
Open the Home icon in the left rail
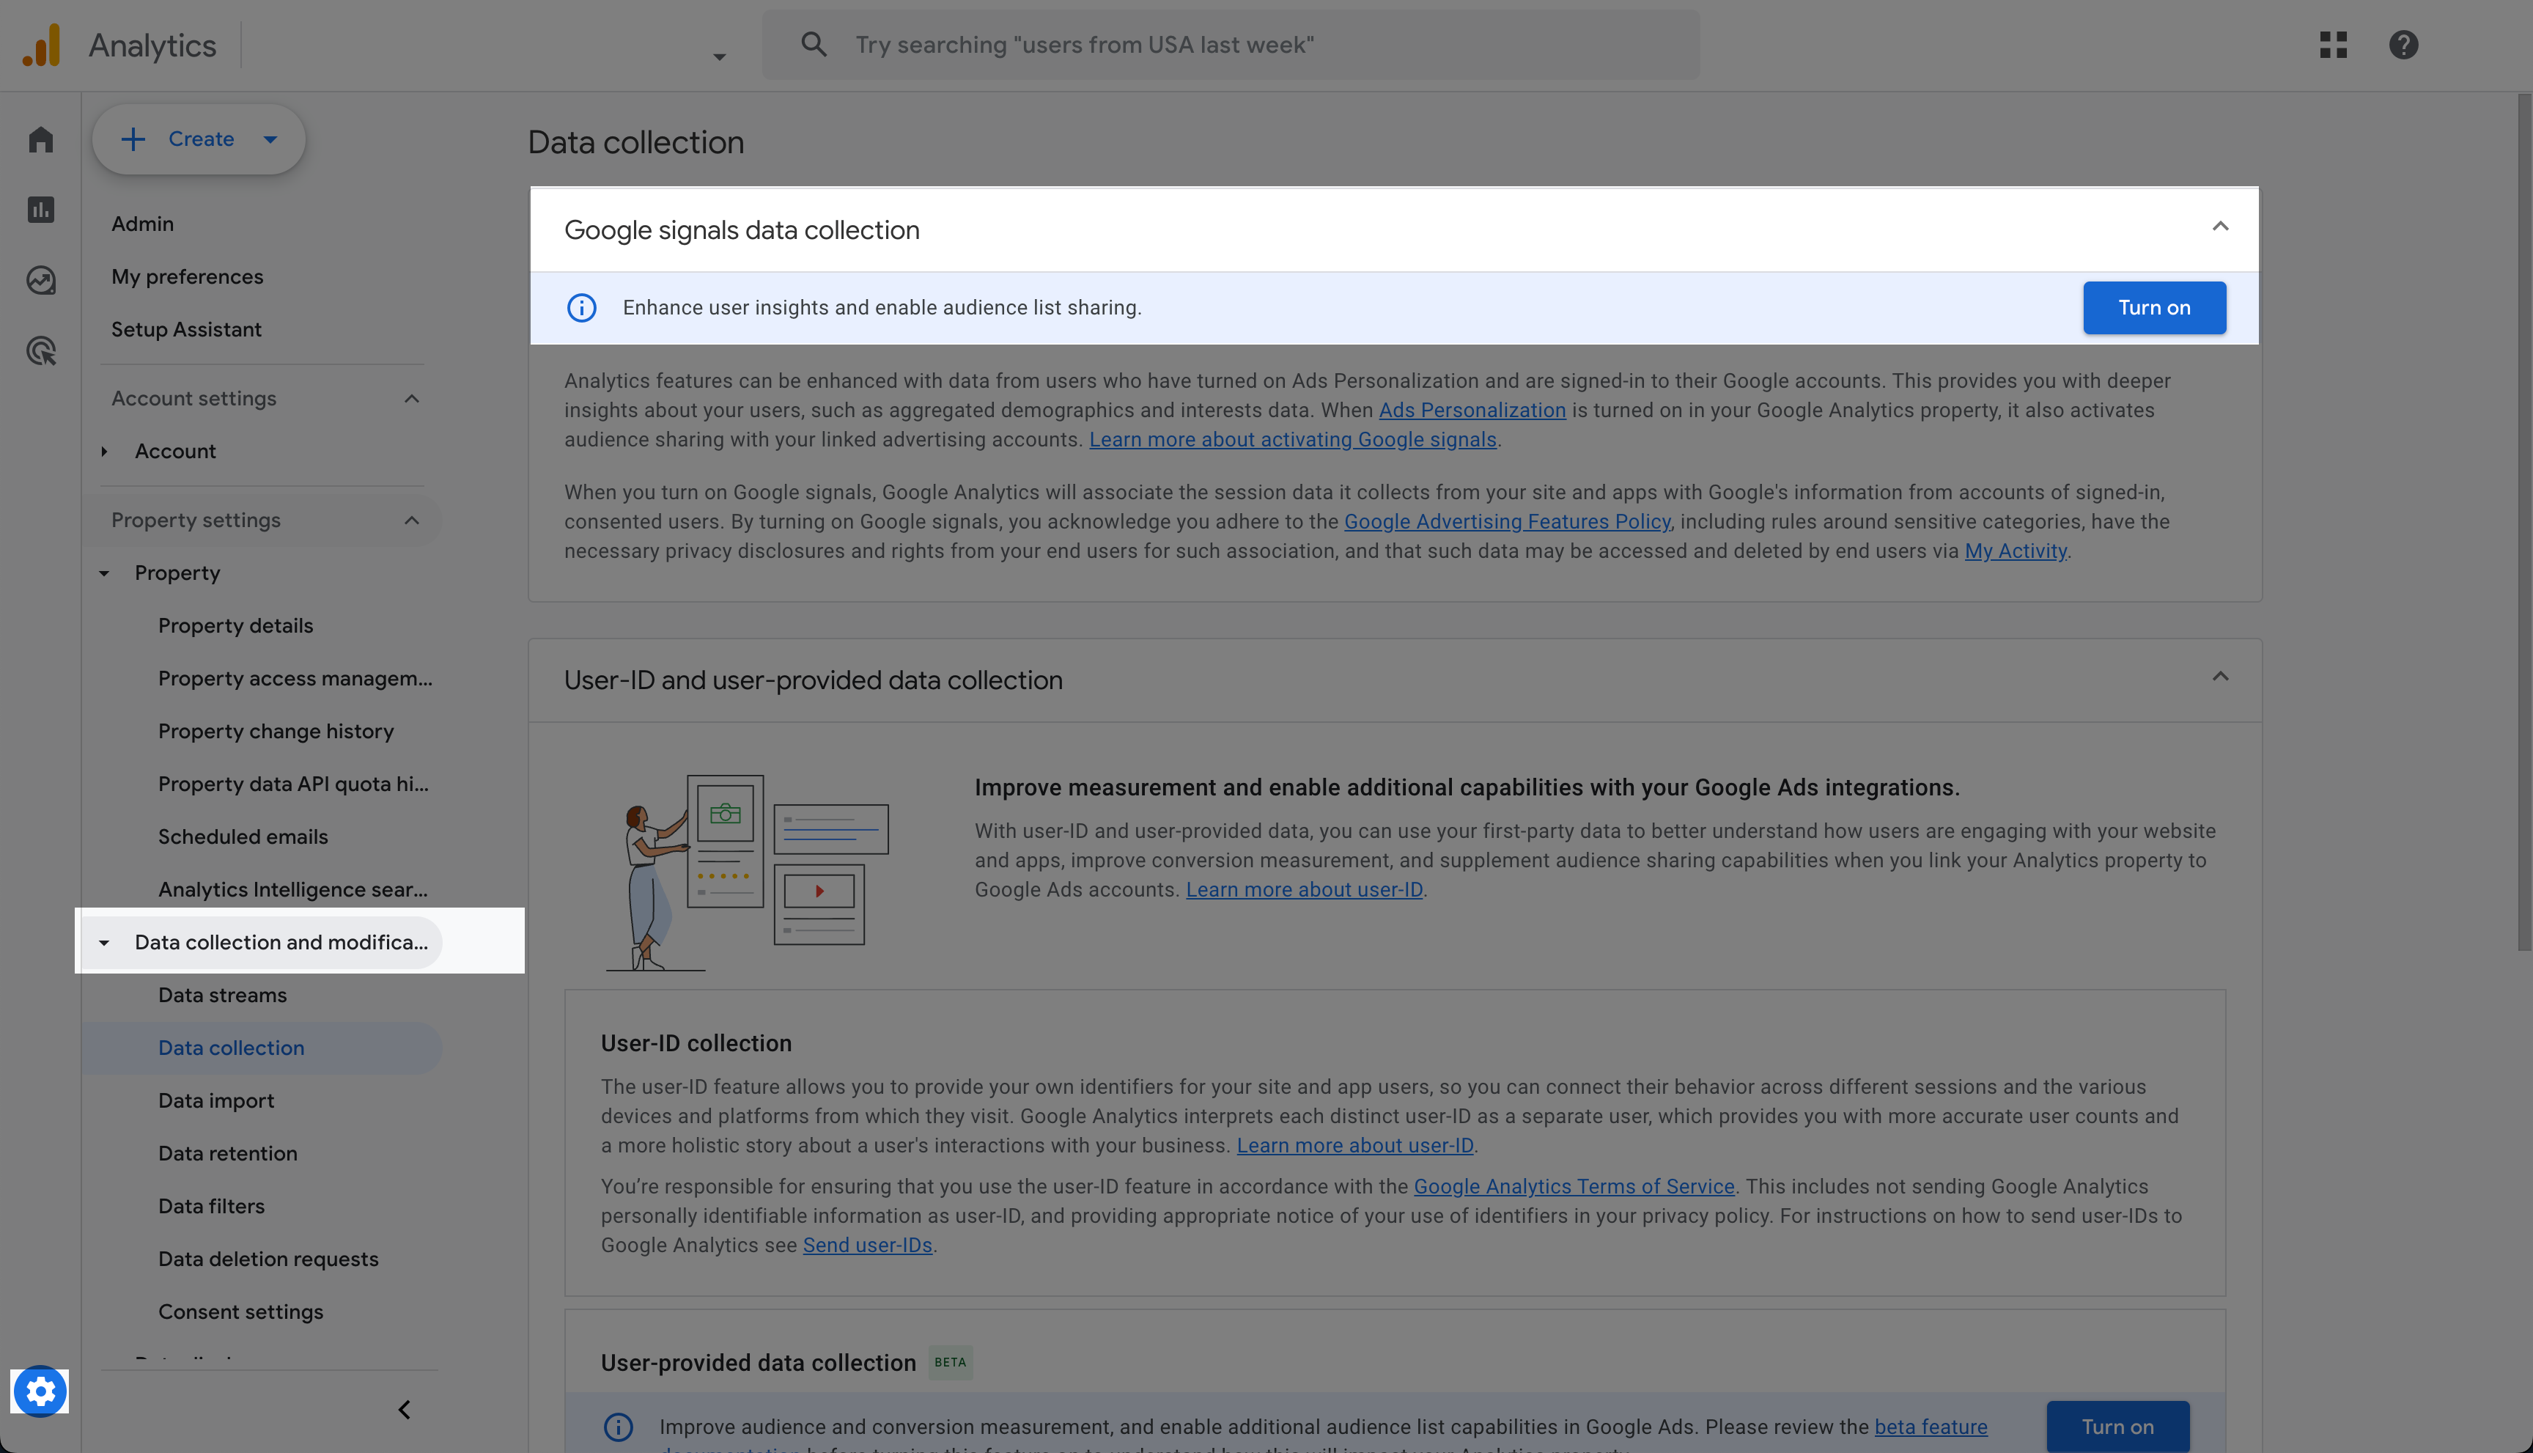[x=41, y=139]
